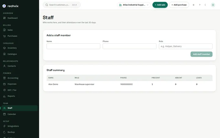
Task: Click the search magnifier icon
Action: click(x=47, y=5)
